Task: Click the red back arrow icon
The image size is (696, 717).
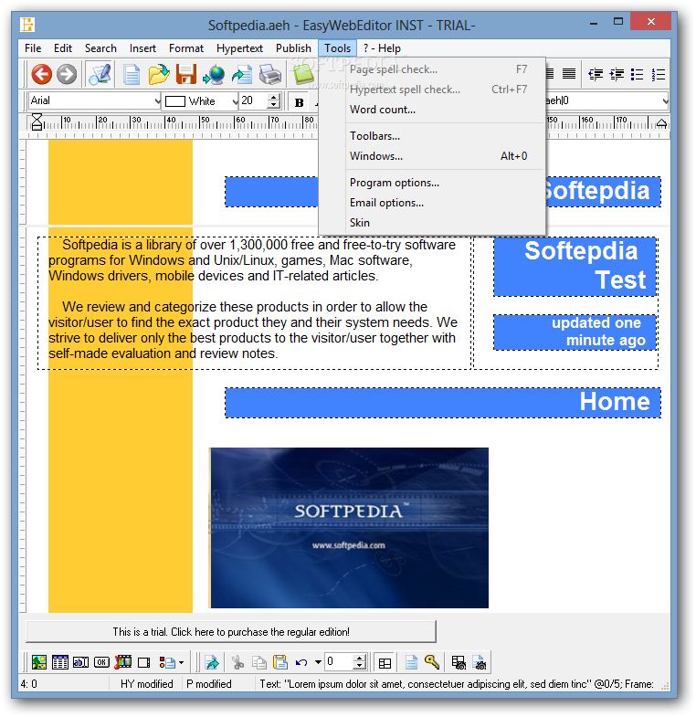Action: pyautogui.click(x=41, y=74)
